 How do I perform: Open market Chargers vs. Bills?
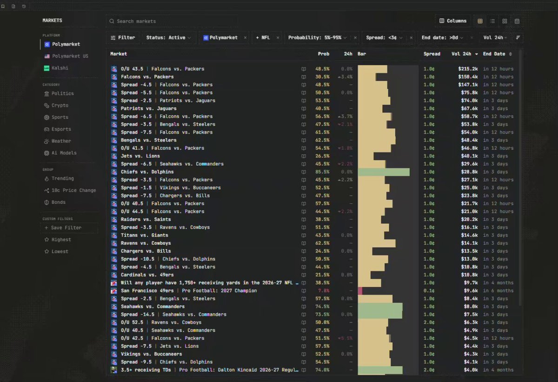(146, 251)
